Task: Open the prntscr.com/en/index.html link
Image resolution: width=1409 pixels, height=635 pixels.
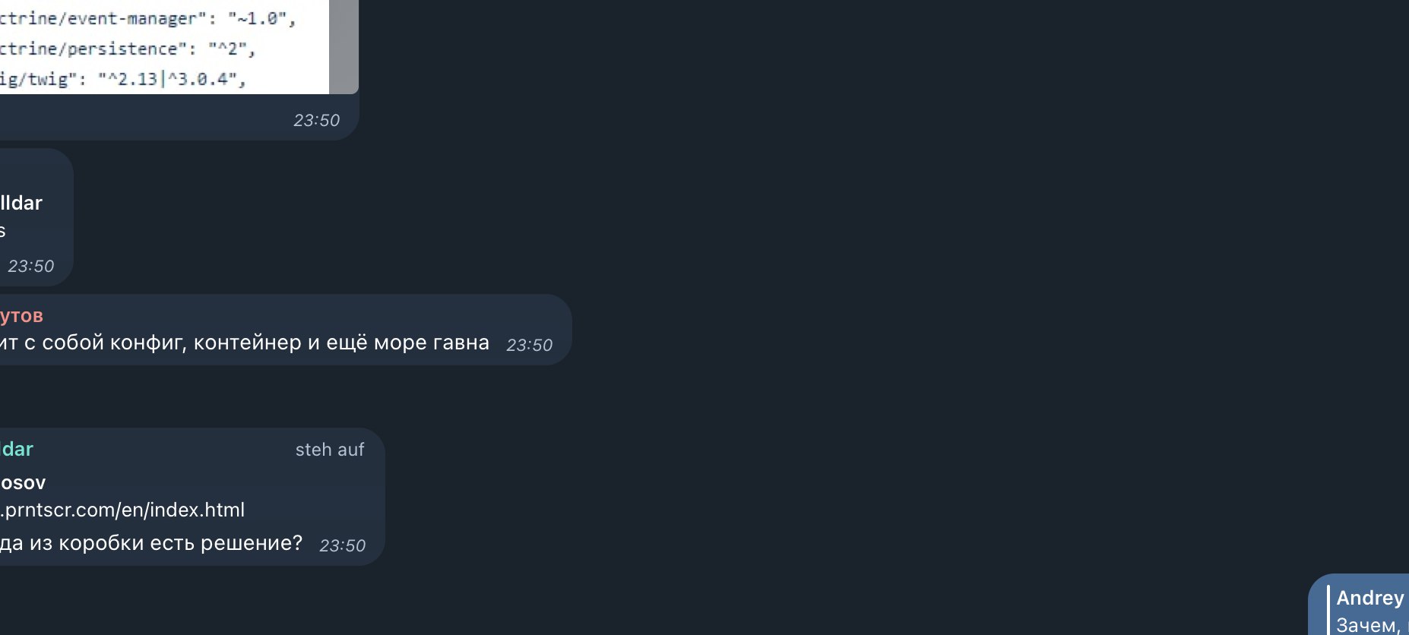Action: point(122,510)
